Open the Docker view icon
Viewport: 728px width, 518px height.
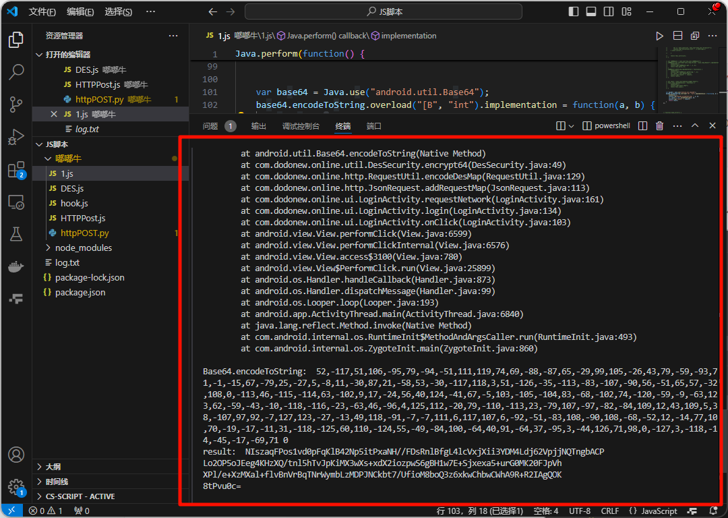coord(16,266)
